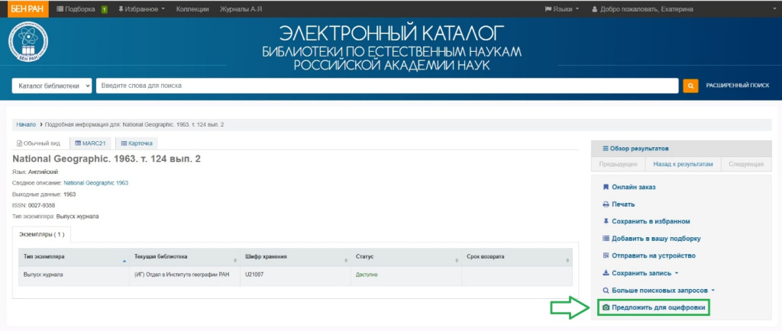
Task: Click Сохранить в избранном action
Action: click(x=646, y=221)
